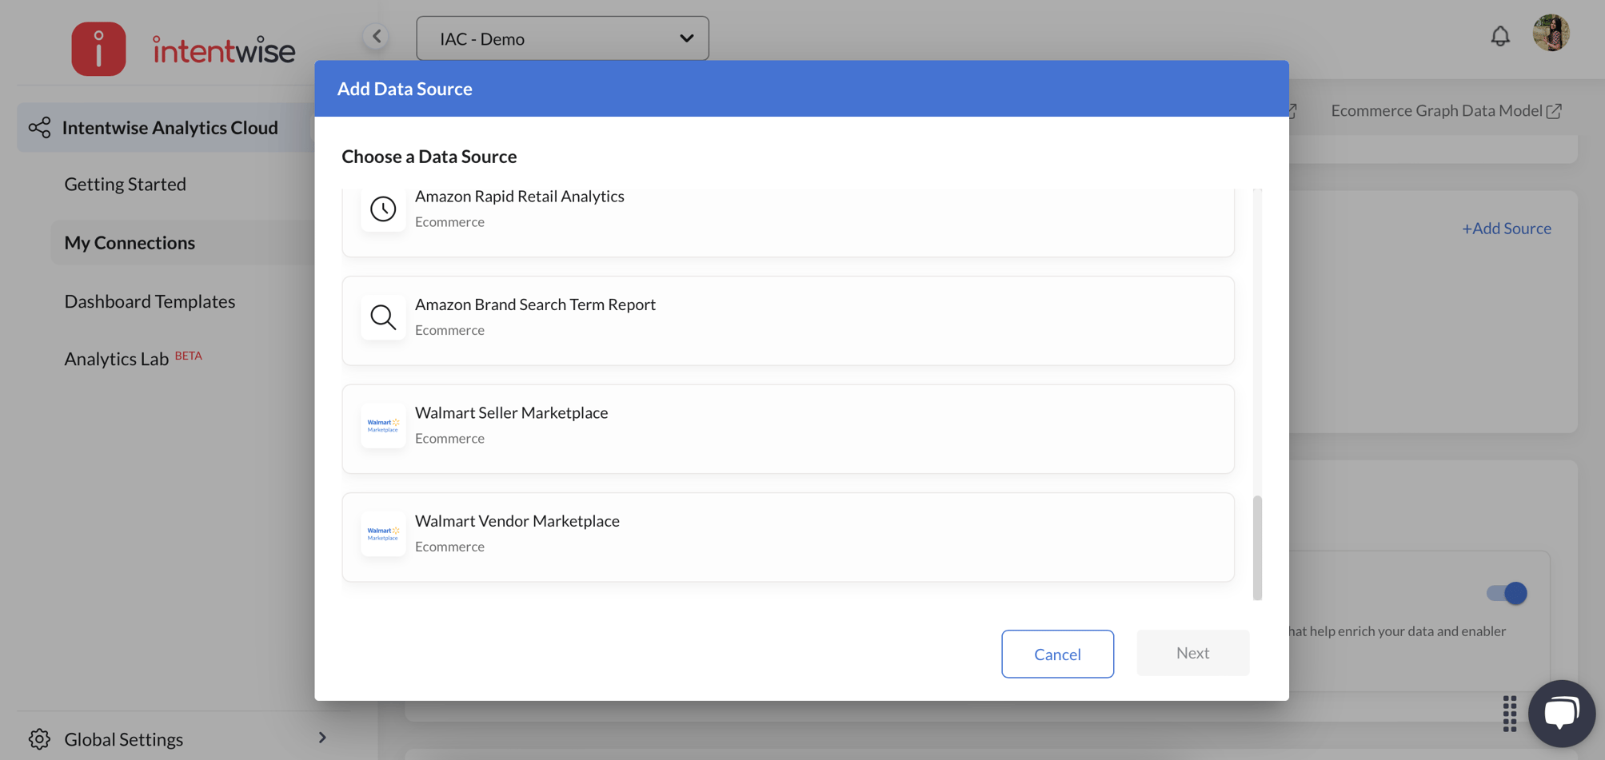The width and height of the screenshot is (1605, 760).
Task: Click the Next button
Action: [1192, 653]
